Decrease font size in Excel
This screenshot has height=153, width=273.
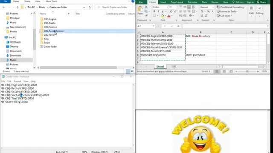point(175,11)
